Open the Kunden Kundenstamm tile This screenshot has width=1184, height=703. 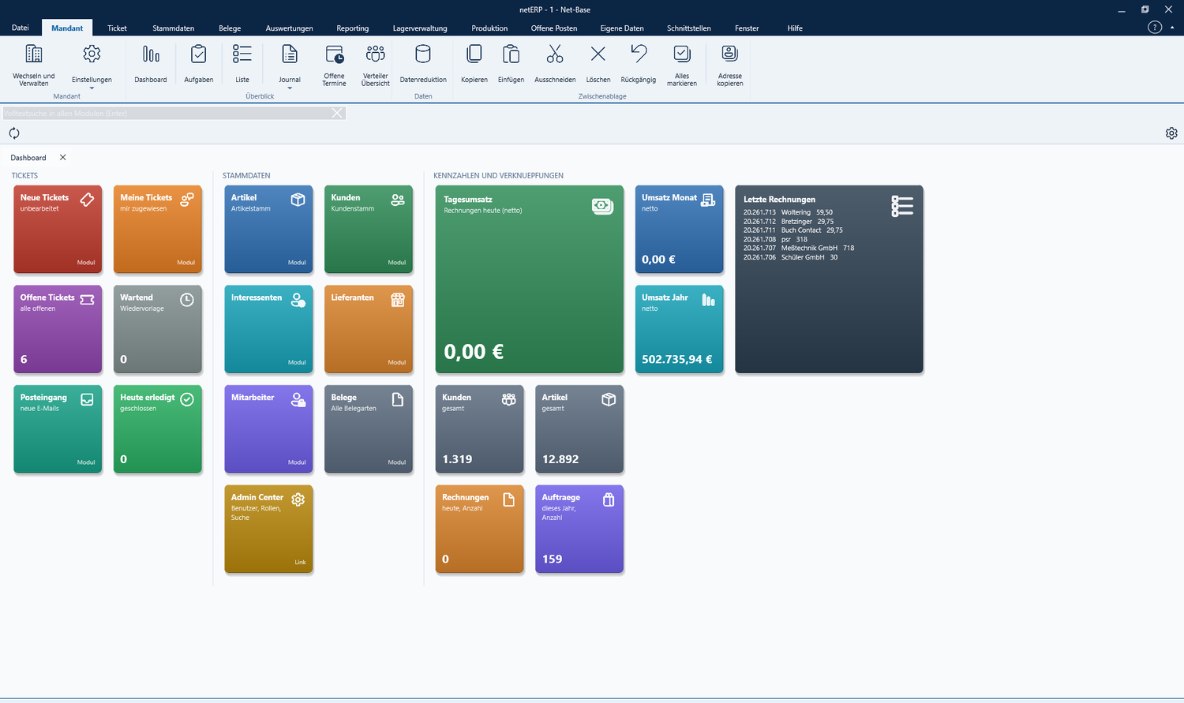(x=369, y=230)
